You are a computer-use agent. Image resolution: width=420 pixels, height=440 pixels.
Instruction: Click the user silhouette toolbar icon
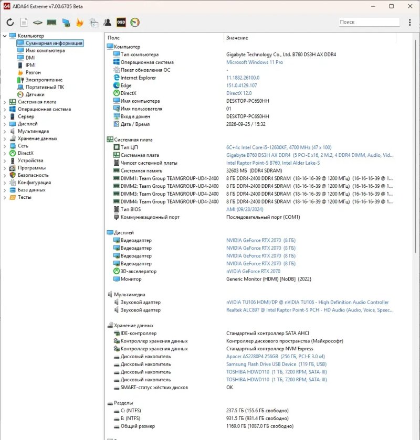point(107,23)
